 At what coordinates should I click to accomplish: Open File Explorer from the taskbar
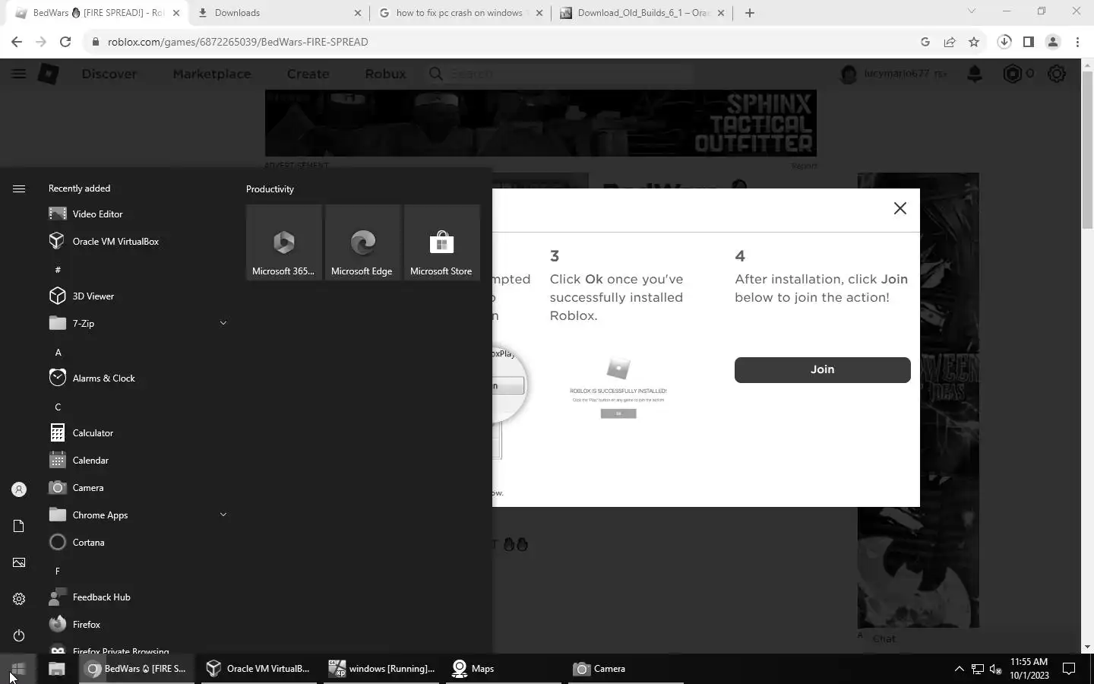pos(56,669)
